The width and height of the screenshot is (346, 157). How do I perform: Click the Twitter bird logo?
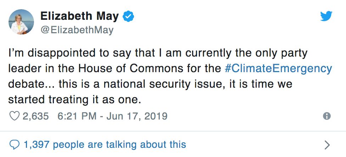(x=326, y=16)
